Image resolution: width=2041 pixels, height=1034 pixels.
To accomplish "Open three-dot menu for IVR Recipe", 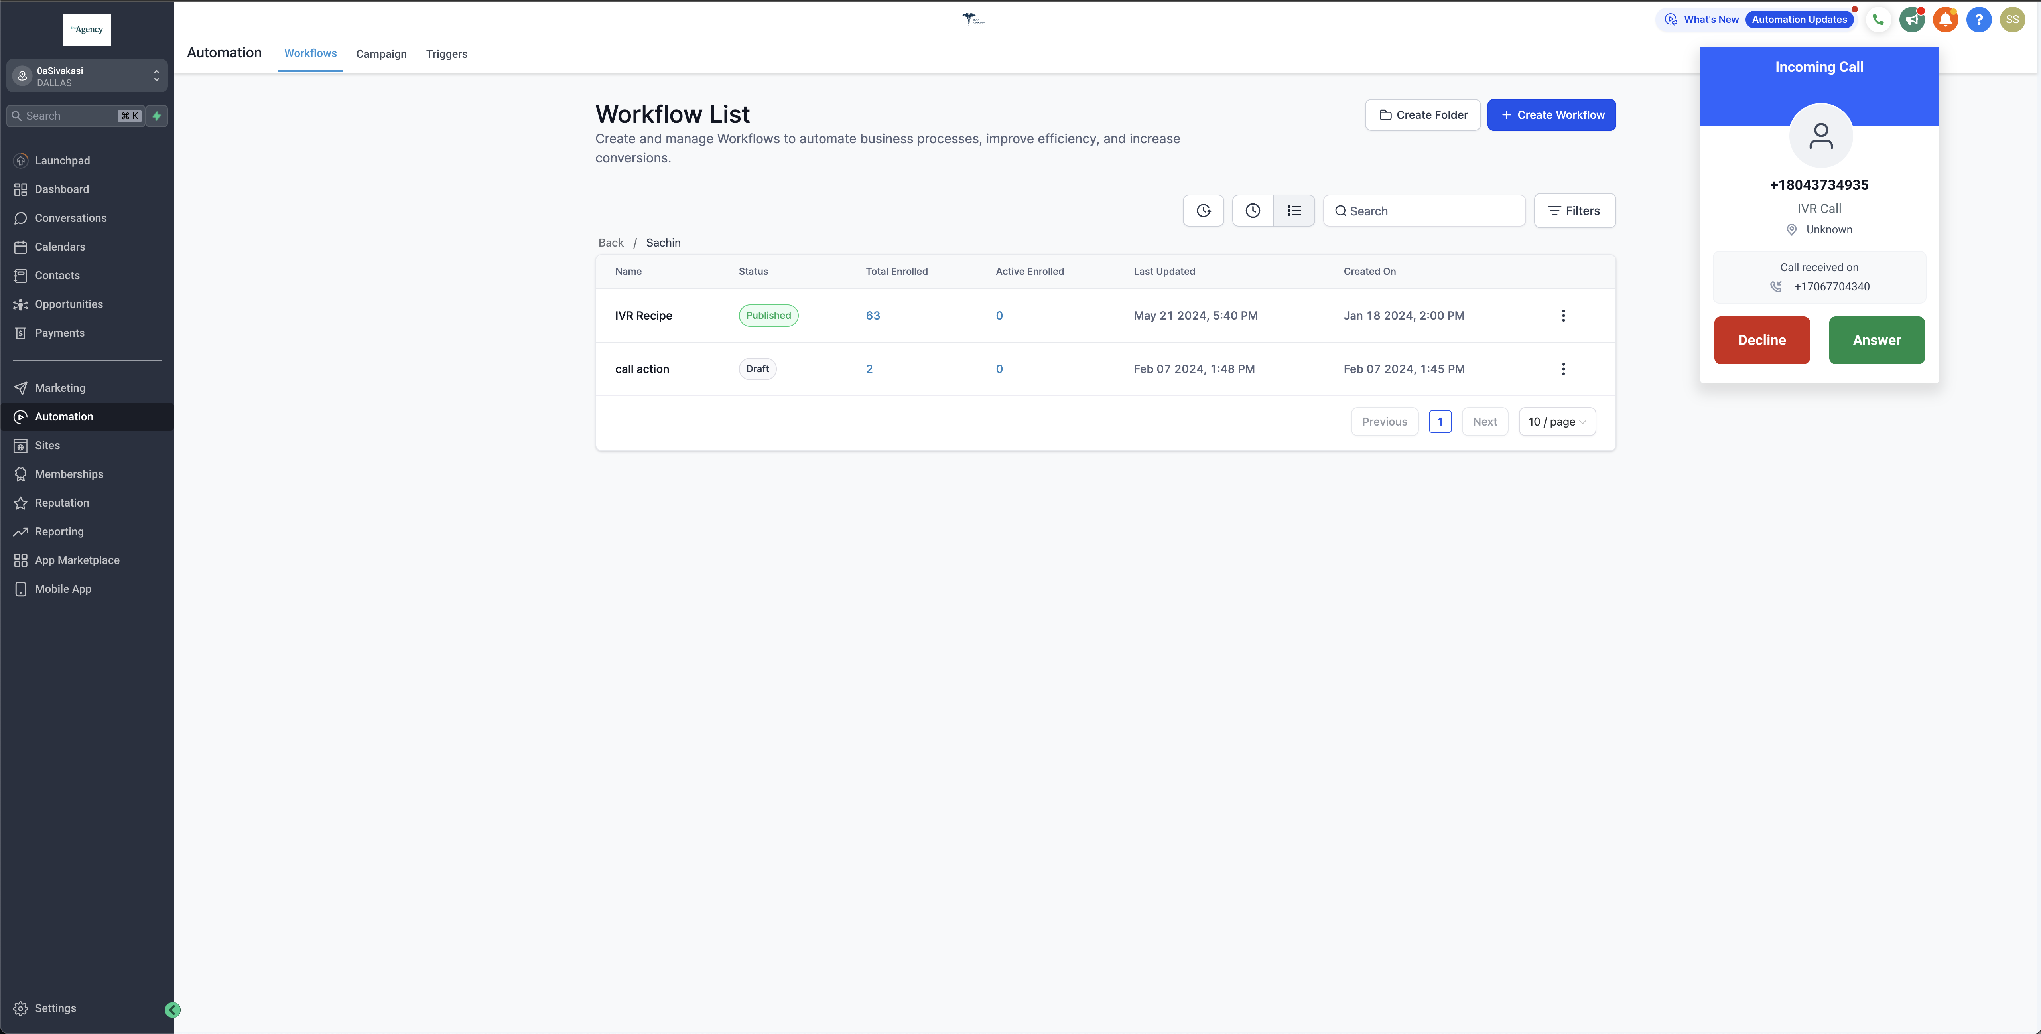I will pos(1562,316).
